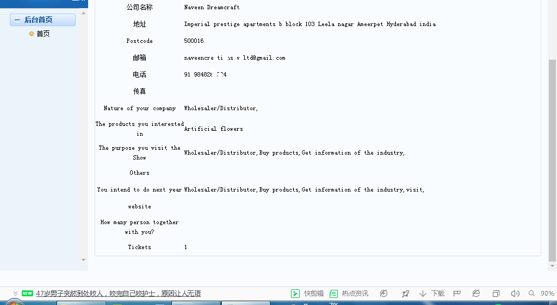This screenshot has width=557, height=305.
Task: Open the 首页 item in the sidebar
Action: tap(43, 34)
